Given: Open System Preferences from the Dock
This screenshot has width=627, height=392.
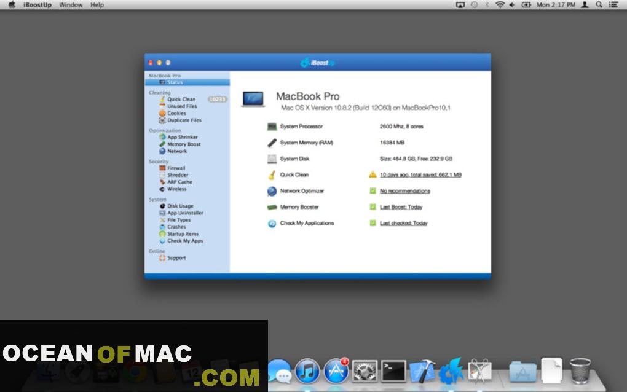Looking at the screenshot, I should click(x=365, y=372).
